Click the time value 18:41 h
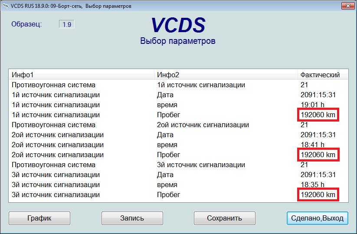The height and width of the screenshot is (234, 357). click(312, 145)
